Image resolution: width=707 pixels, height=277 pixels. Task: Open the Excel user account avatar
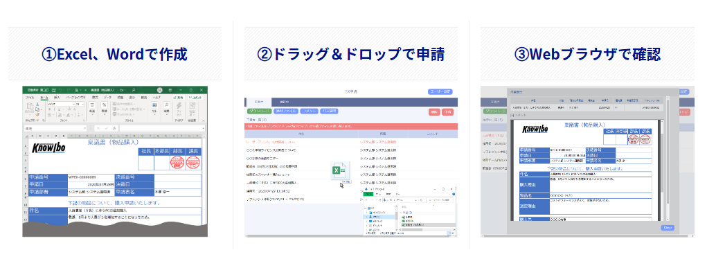(160, 90)
